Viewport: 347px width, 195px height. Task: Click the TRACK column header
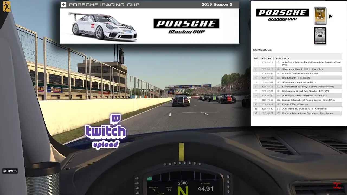286,58
